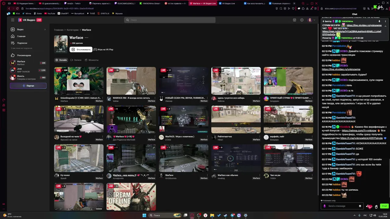Viewport: 390px width, 219px height.
Task: Open stream options for НОВЫЙ СЕЗОН РМ card
Action: (x=207, y=98)
